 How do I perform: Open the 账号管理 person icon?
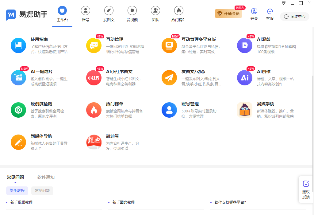tap(169, 110)
